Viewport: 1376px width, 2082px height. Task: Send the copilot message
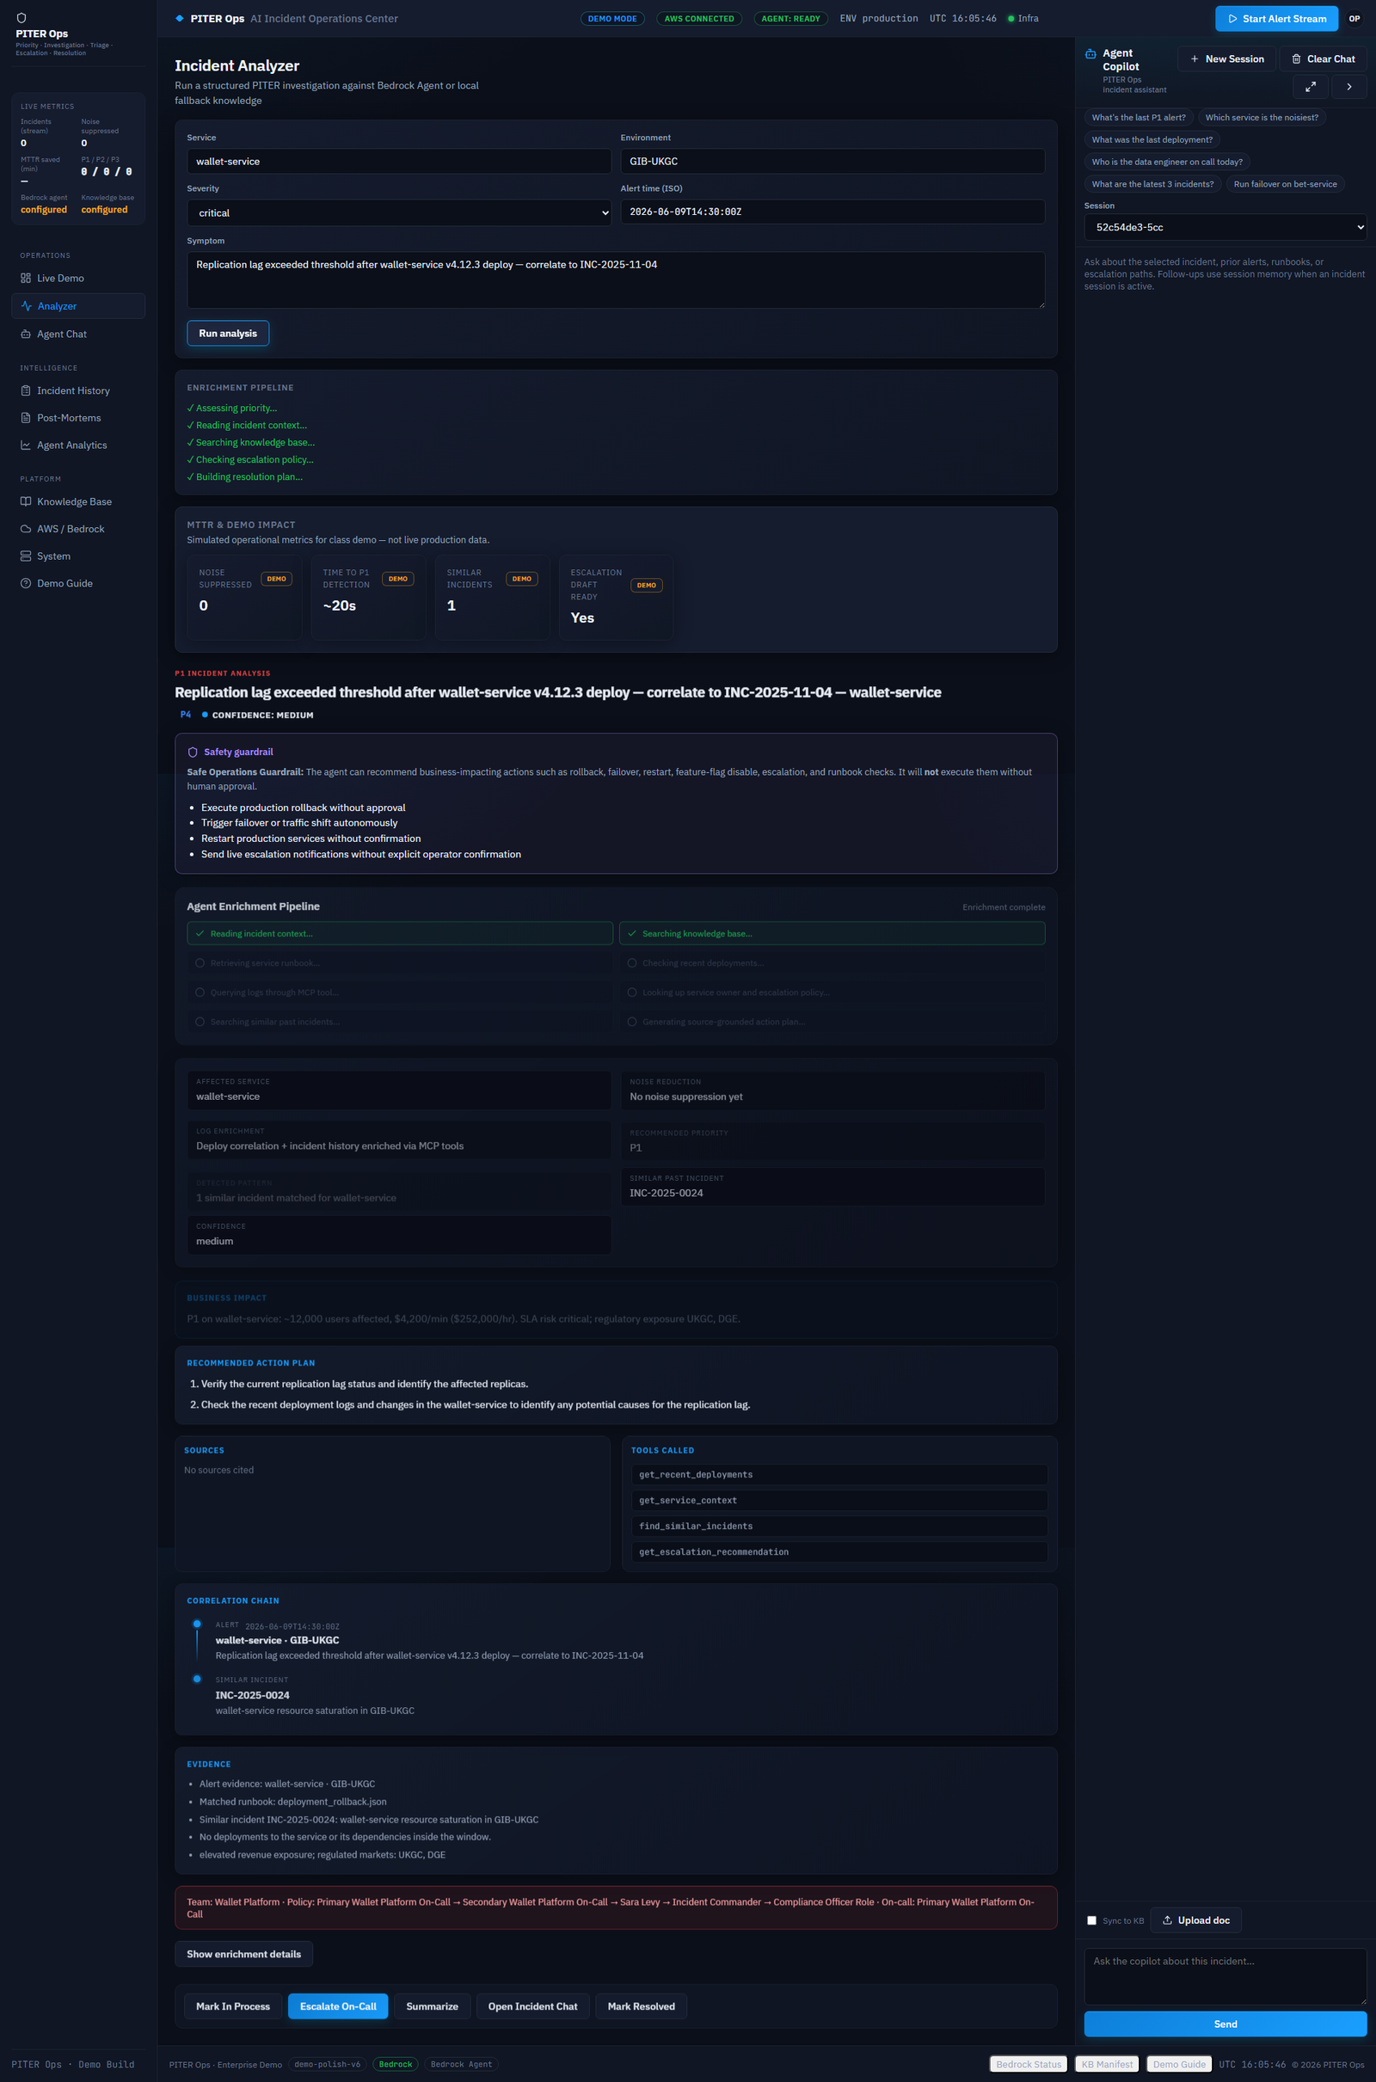[x=1225, y=2024]
